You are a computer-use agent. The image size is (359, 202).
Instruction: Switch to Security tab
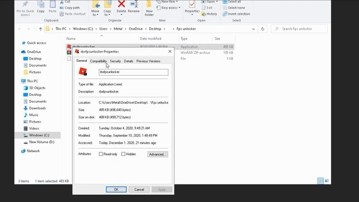pos(115,61)
